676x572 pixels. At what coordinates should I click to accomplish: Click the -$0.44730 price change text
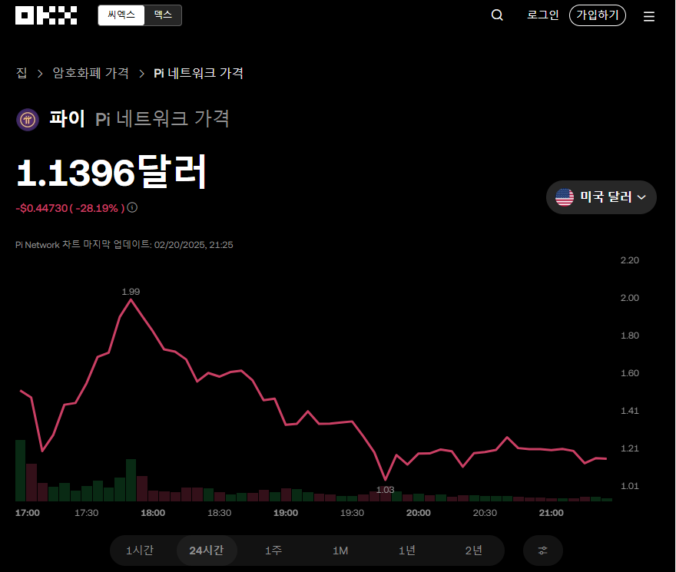(41, 208)
